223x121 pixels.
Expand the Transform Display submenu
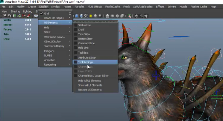[55, 46]
